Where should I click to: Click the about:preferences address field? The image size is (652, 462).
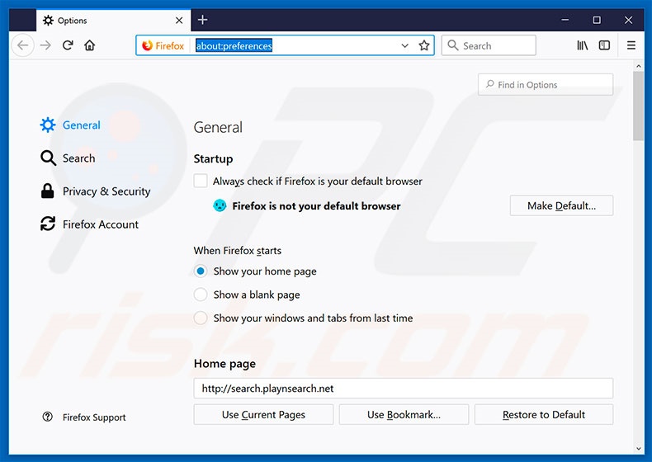pos(295,45)
